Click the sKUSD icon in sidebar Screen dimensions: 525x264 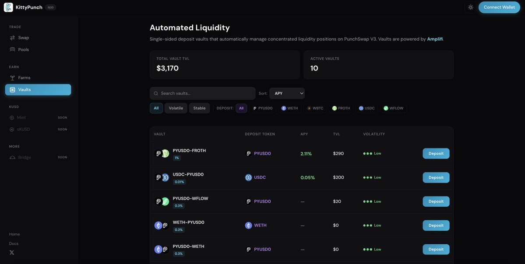12,130
